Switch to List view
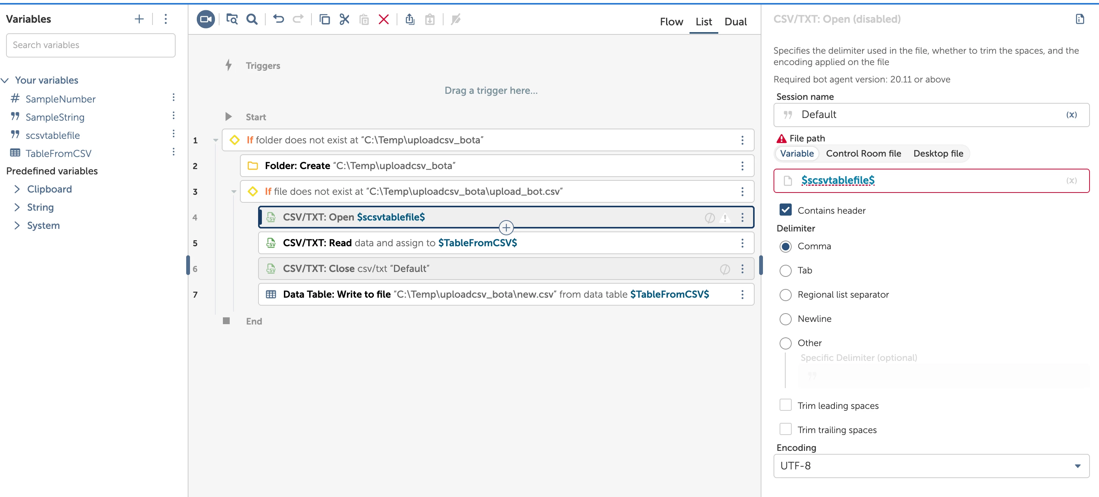1099x497 pixels. [703, 22]
